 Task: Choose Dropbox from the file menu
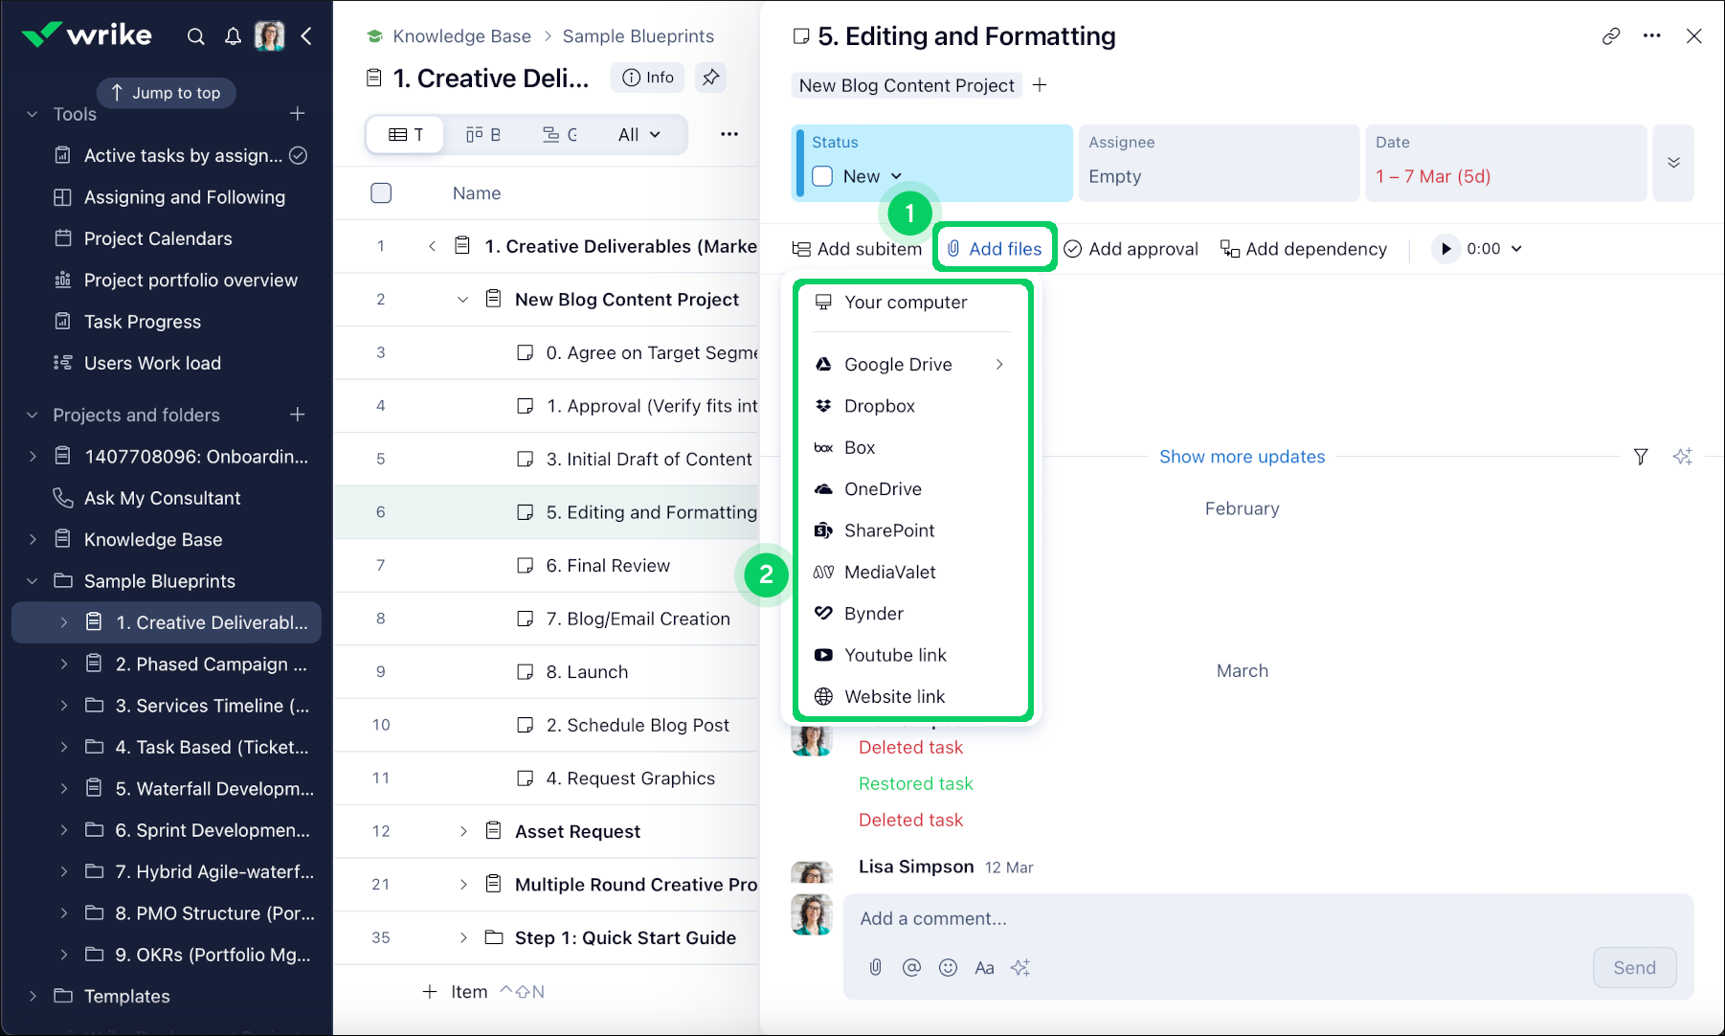pyautogui.click(x=879, y=406)
